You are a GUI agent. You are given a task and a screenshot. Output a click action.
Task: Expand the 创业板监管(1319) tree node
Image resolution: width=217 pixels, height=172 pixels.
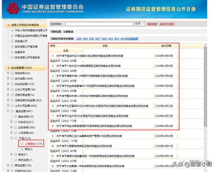[8, 84]
